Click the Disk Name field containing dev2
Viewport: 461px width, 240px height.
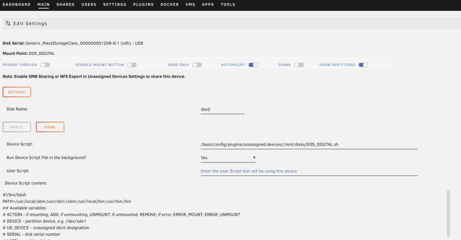[x=223, y=110]
